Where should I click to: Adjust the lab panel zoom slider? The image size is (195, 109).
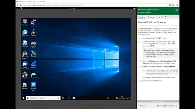point(165,17)
